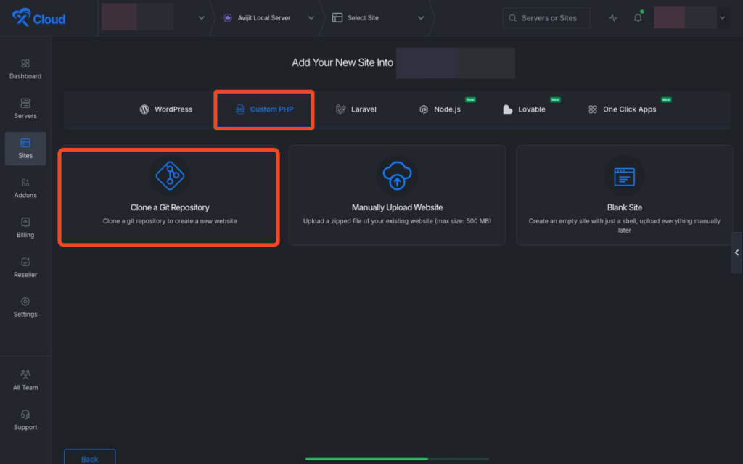Click the Custom PHP file icon

(x=239, y=109)
